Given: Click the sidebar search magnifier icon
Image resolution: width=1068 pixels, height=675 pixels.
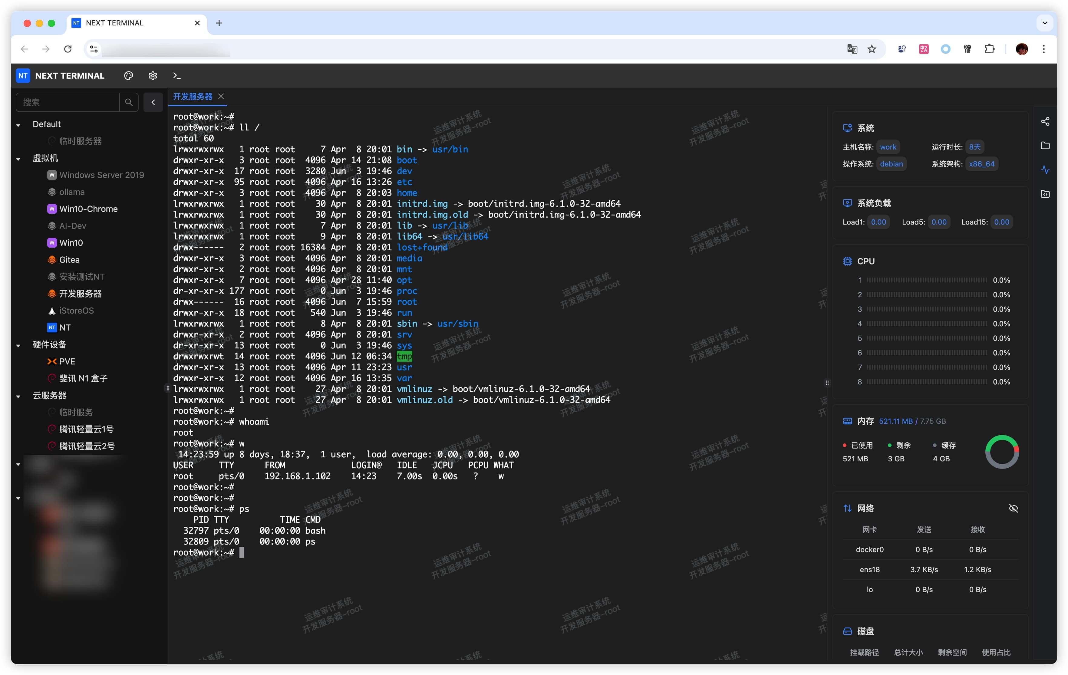Looking at the screenshot, I should click(x=129, y=102).
